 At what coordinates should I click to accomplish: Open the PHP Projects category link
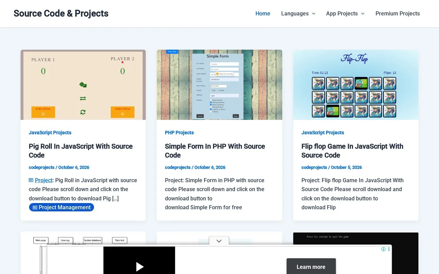179,133
